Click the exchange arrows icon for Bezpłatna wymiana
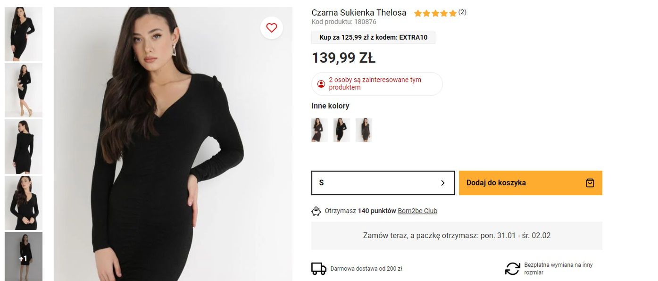Screen dimensions: 658x281 tap(511, 268)
